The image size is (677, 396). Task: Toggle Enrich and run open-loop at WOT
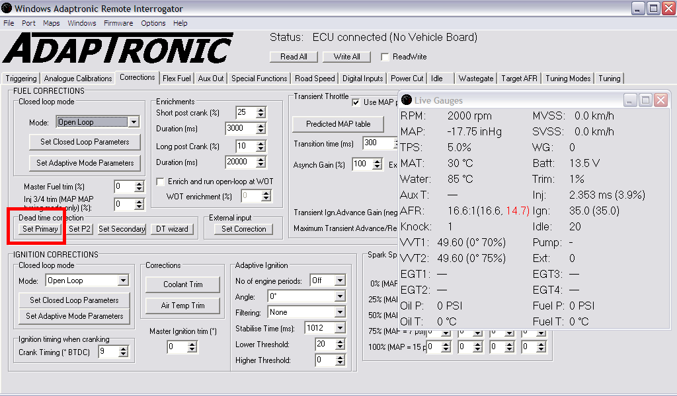160,181
